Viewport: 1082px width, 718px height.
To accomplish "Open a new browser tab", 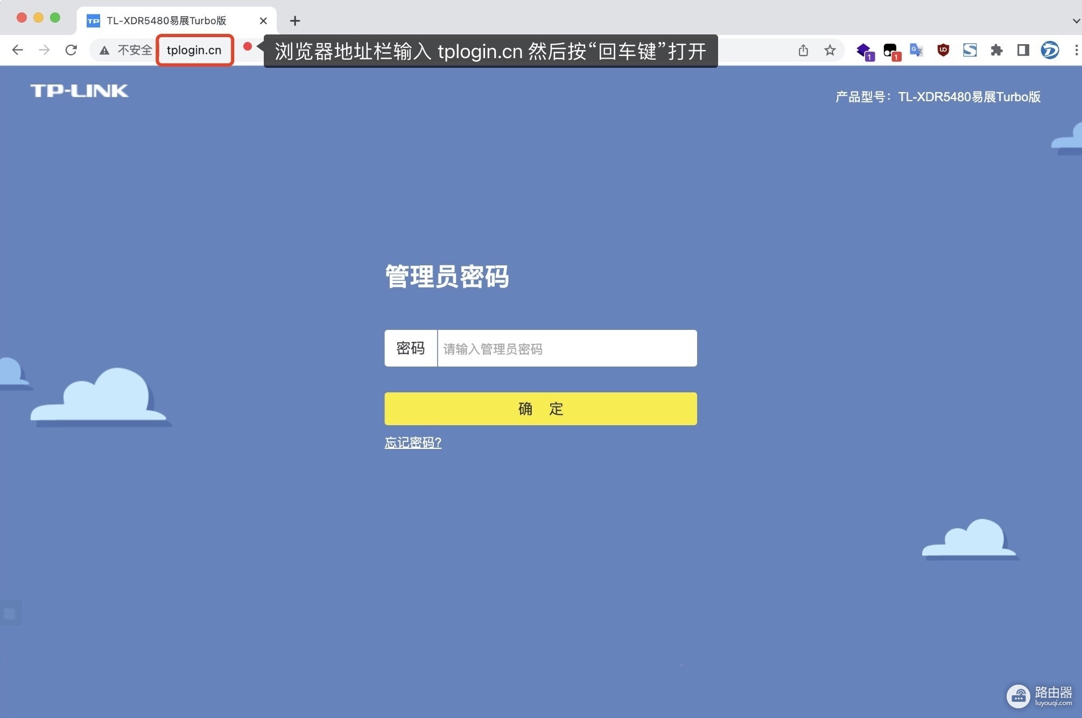I will (294, 21).
